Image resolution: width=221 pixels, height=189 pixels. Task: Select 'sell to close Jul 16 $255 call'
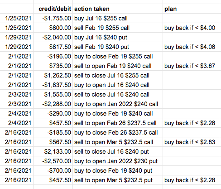point(118,75)
